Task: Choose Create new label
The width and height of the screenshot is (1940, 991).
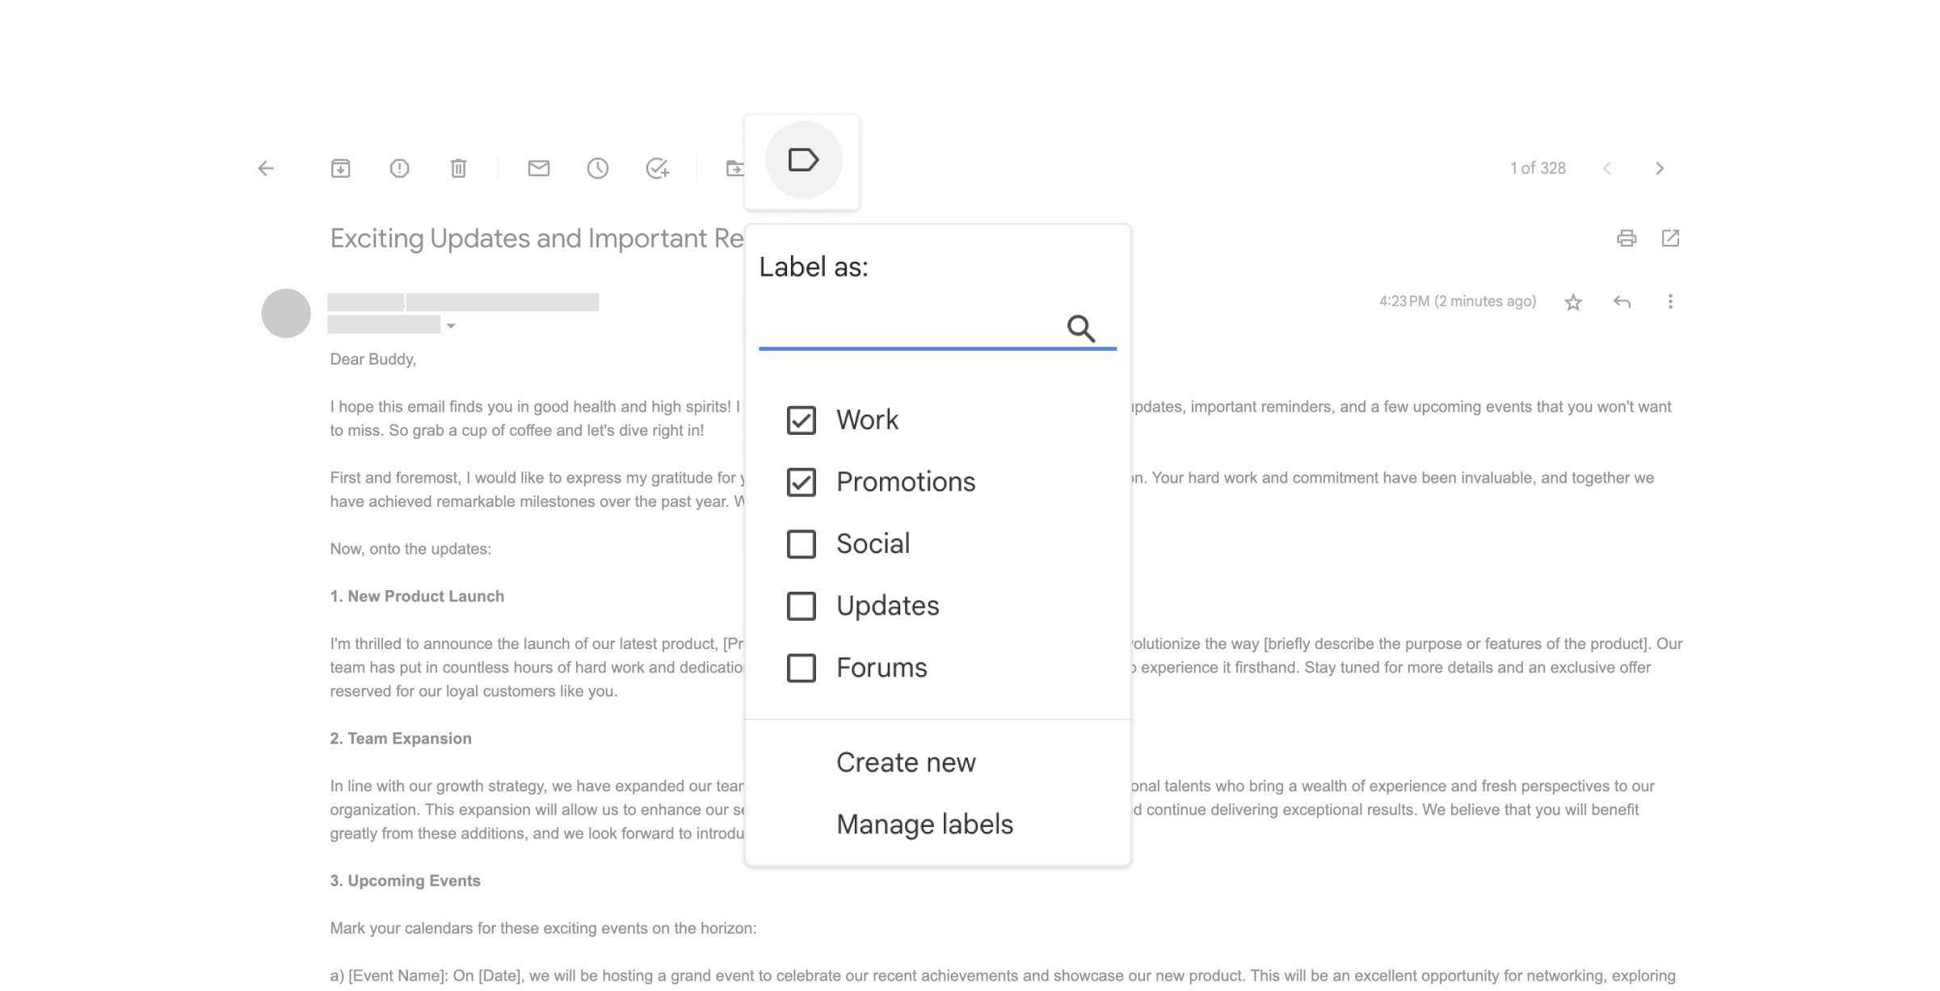Action: point(905,762)
